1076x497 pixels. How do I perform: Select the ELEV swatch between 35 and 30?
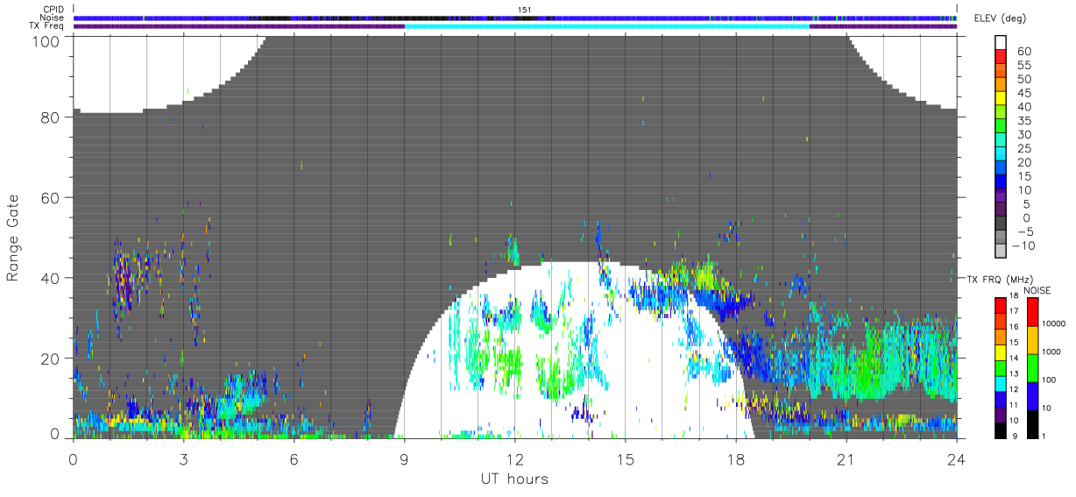click(x=1002, y=124)
